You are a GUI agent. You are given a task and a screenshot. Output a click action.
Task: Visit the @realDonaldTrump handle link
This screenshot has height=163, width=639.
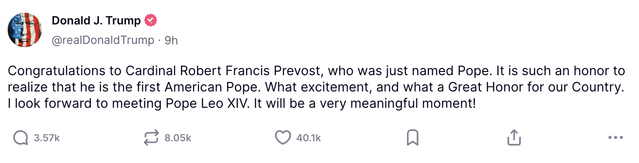coord(103,40)
